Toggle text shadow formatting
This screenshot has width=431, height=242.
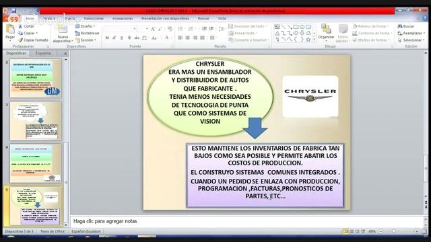tap(129, 38)
